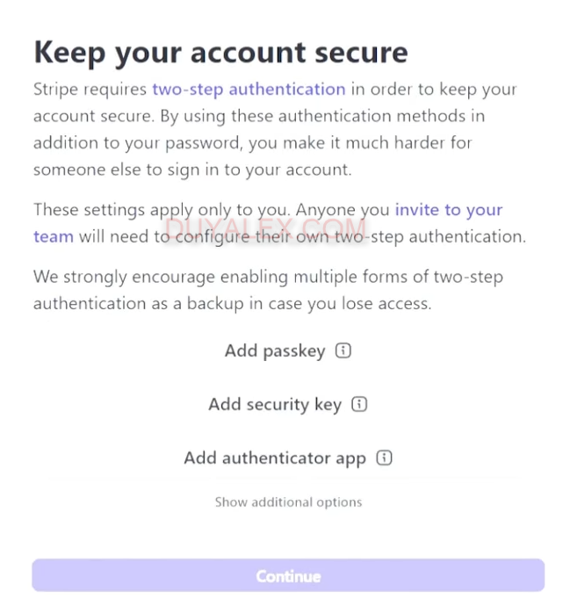
Task: Open the two-step authentication link
Action: (x=249, y=89)
